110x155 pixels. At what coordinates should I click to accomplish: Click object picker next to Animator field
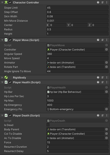pyautogui.click(x=106, y=62)
